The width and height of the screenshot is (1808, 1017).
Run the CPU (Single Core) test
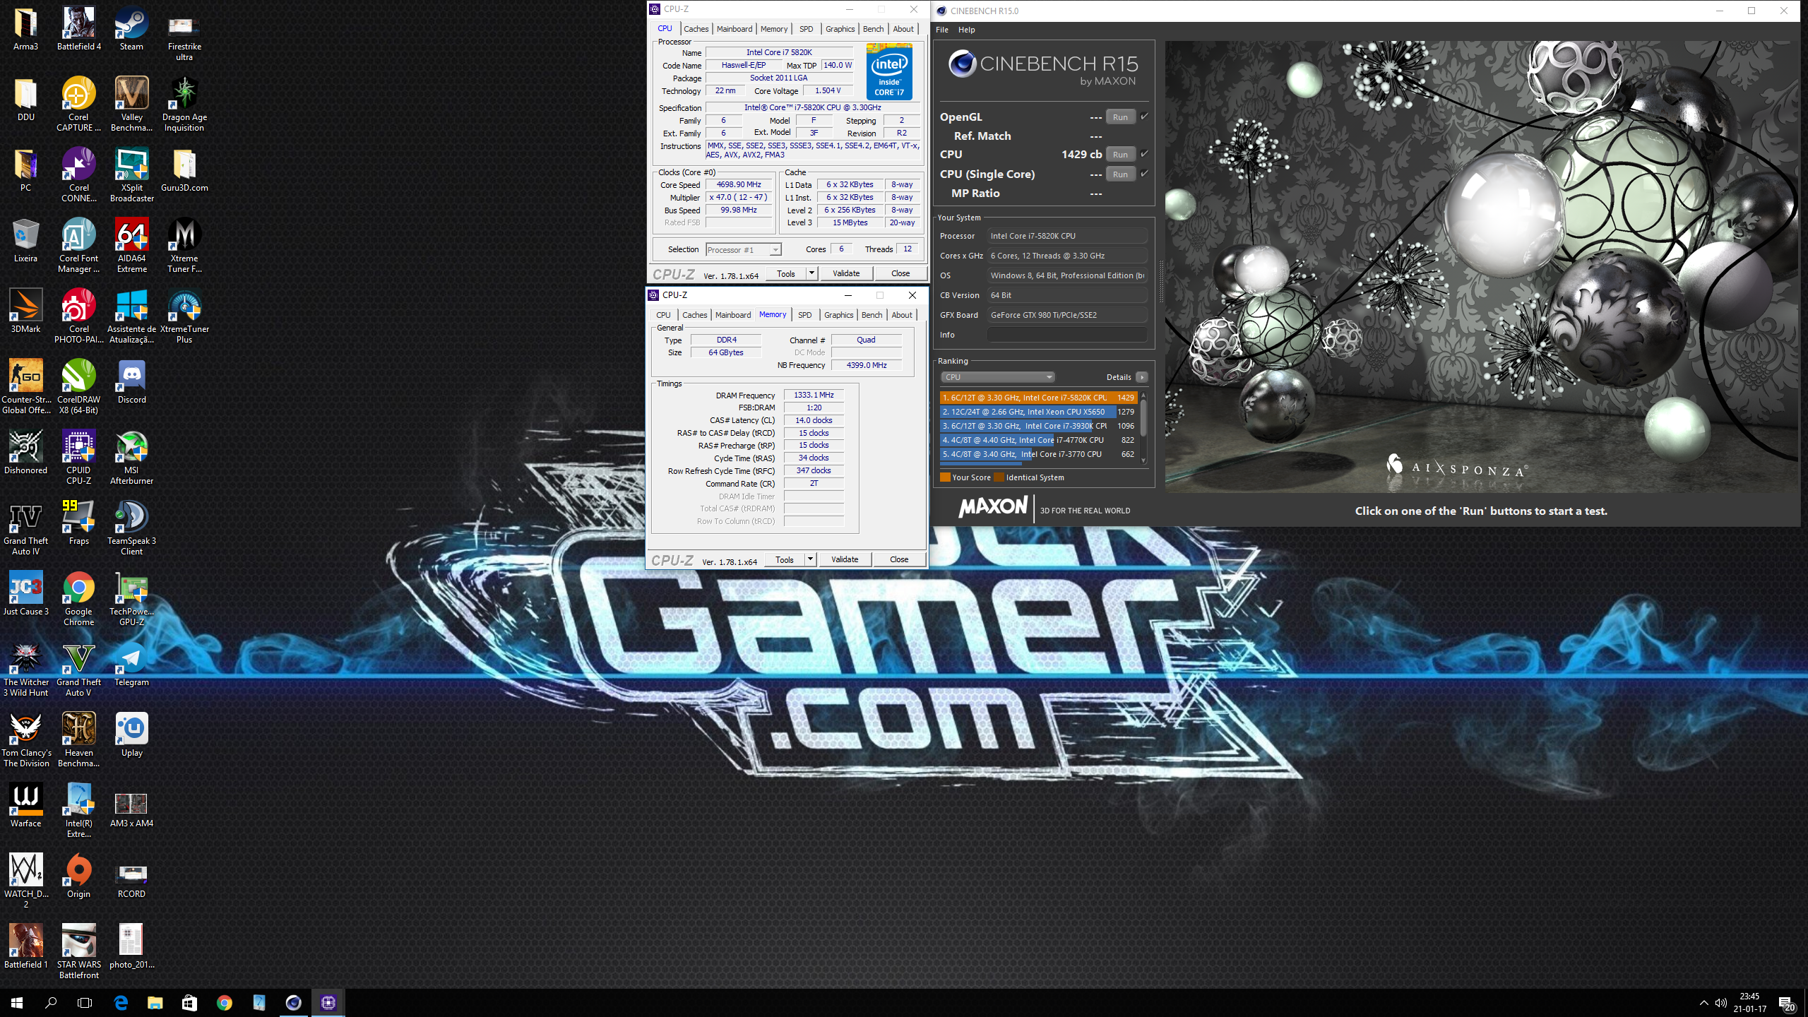tap(1120, 174)
